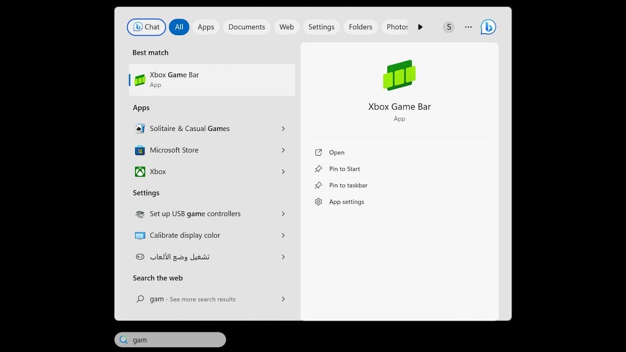626x352 pixels.
Task: Click the Open action icon
Action: (318, 153)
